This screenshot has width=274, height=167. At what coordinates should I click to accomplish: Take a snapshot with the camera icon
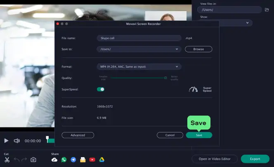pos(33,160)
